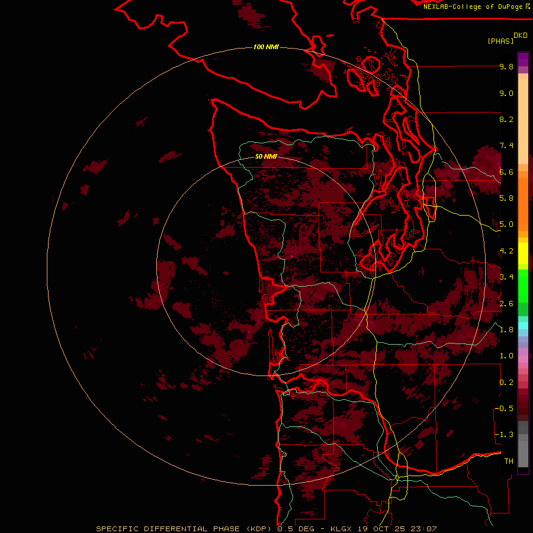
Task: Pick the cyan segment near 1.8
Action: click(523, 326)
